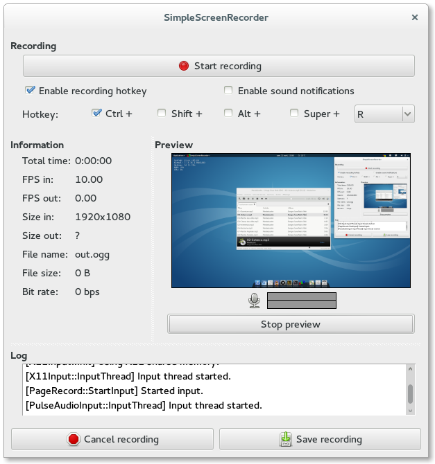Click the microphone icon under the preview
The width and height of the screenshot is (435, 464).
(x=254, y=301)
